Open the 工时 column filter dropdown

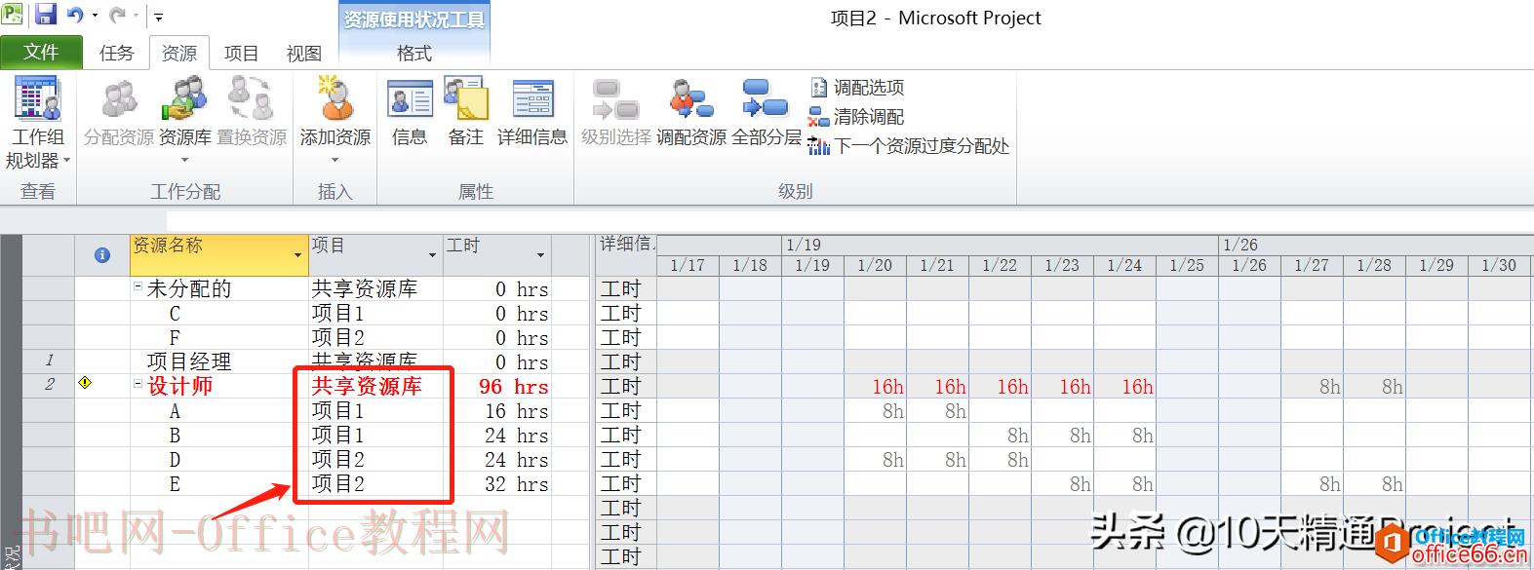click(x=540, y=255)
